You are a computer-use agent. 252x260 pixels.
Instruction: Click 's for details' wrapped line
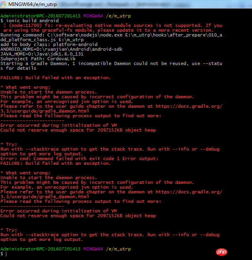(18, 68)
